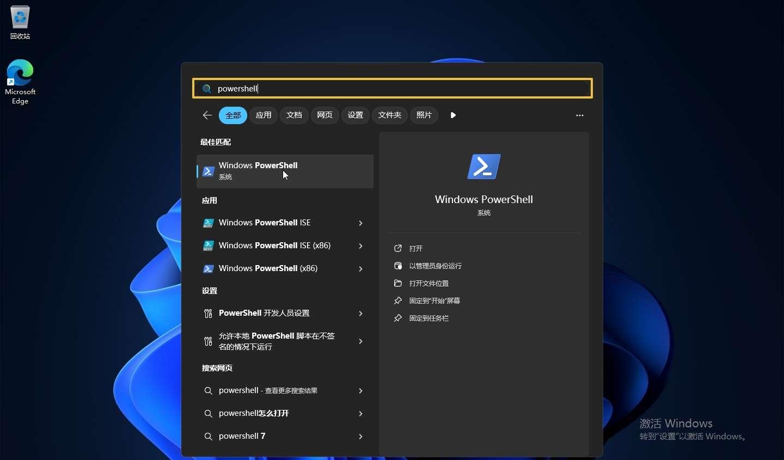Click the Windows PowerShell best match icon

(208, 171)
